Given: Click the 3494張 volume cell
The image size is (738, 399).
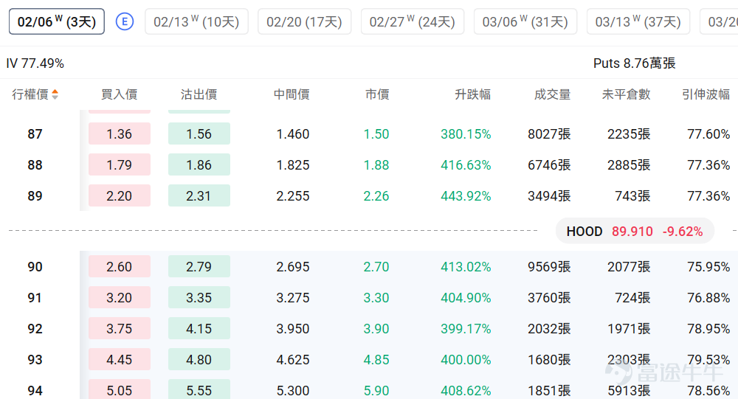Looking at the screenshot, I should pos(549,195).
